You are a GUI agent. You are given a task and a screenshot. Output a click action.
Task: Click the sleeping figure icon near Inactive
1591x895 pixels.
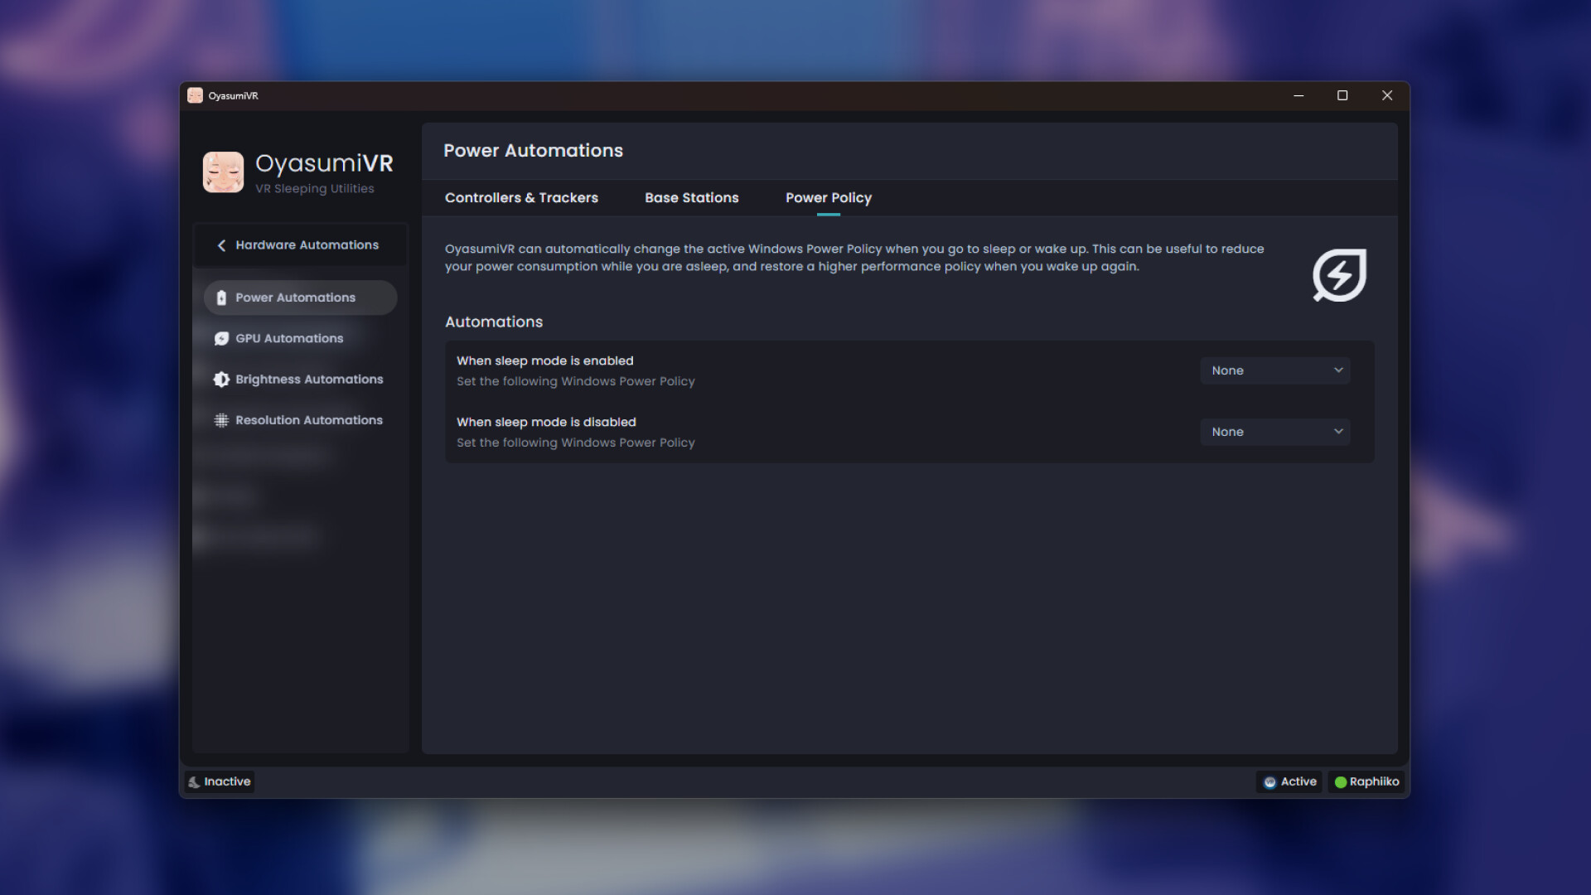[195, 781]
